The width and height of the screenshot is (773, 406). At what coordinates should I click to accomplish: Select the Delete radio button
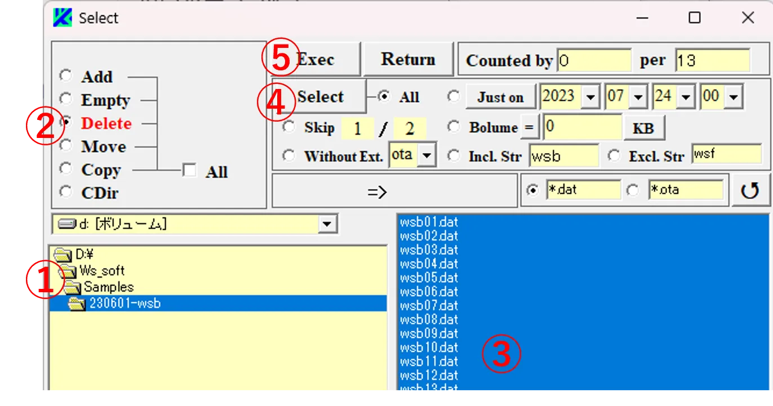(66, 122)
